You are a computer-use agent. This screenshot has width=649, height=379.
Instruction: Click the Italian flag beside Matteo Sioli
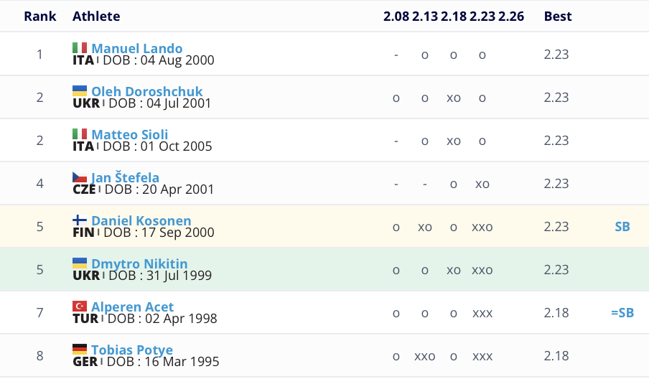click(x=80, y=134)
